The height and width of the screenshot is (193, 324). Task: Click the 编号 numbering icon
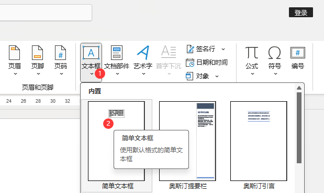[x=298, y=53]
